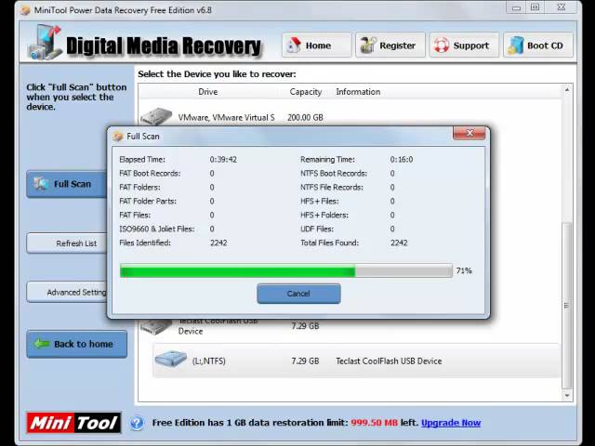
Task: Click the Drive column header
Action: pyautogui.click(x=207, y=92)
